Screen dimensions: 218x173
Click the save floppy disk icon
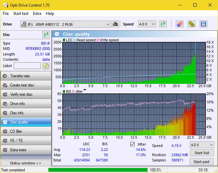tap(203, 24)
